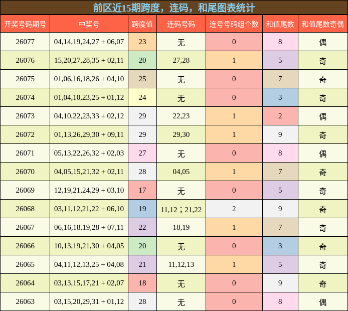This screenshot has height=311, width=348.
Task: Click winning numbers 10,13,19,21,30 + 04,05
Action: coord(89,246)
